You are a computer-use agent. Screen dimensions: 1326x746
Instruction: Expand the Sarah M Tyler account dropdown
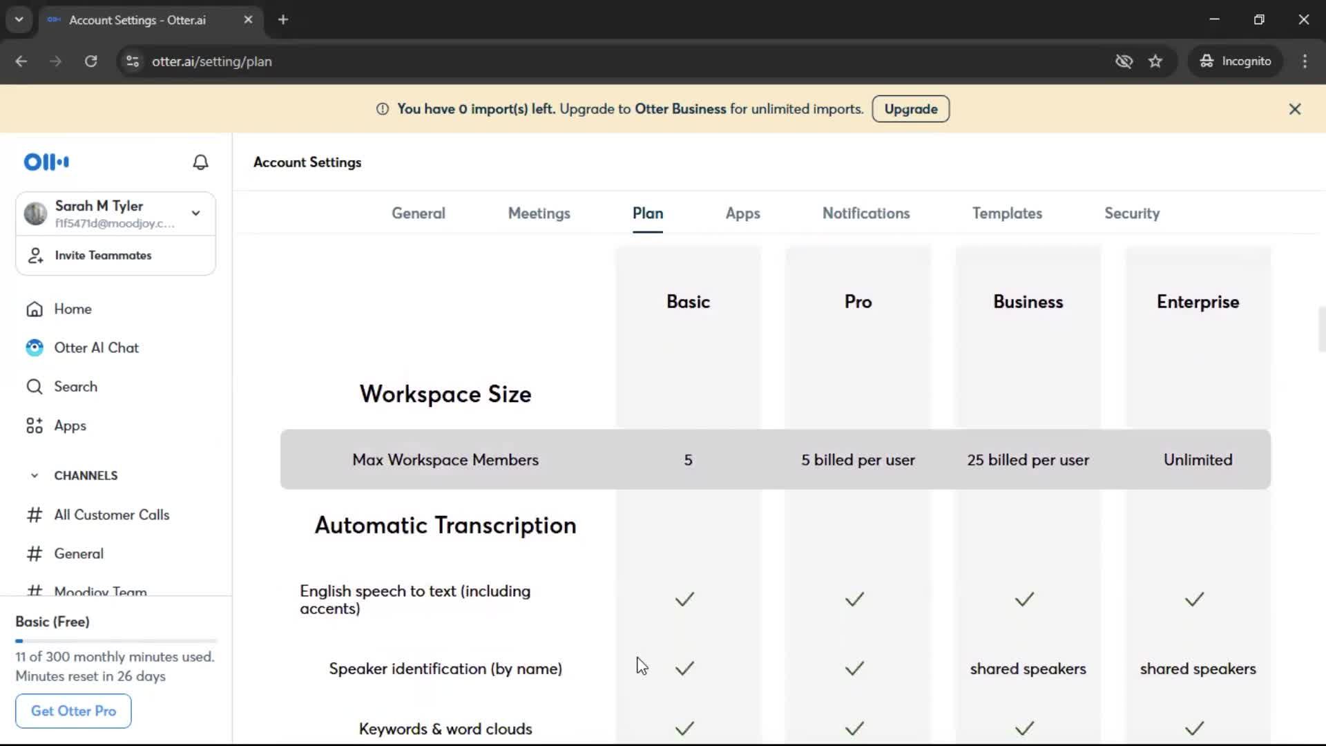(x=196, y=213)
